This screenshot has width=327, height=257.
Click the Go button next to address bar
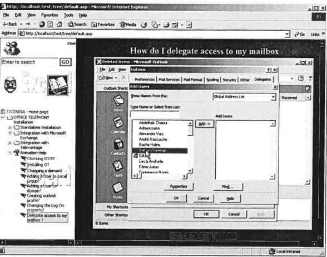(x=300, y=34)
